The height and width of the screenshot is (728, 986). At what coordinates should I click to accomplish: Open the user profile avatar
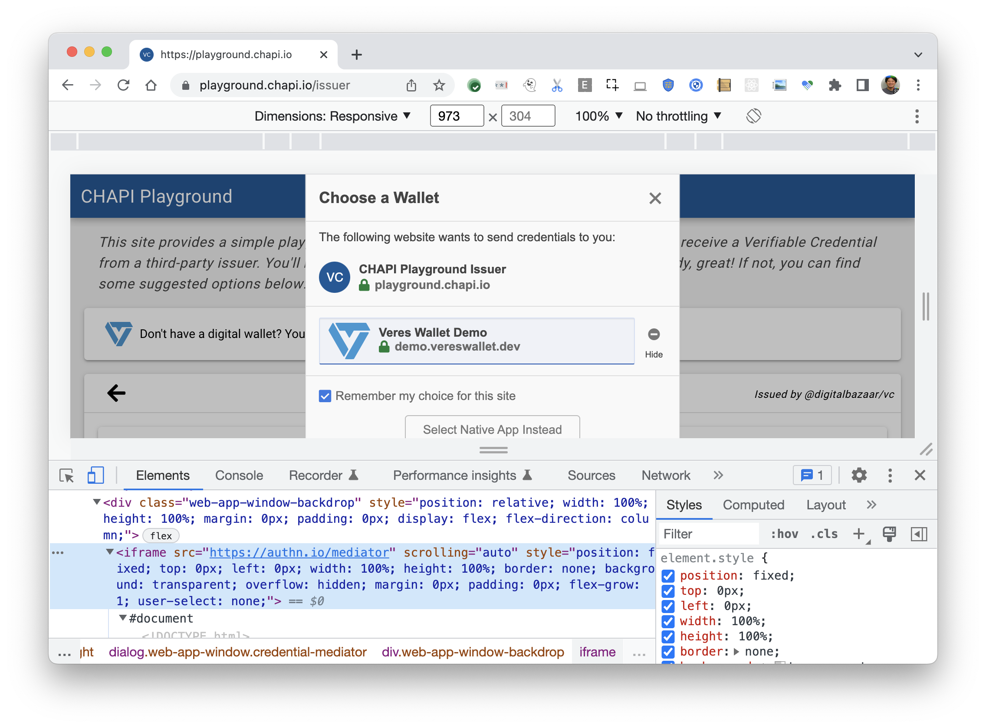tap(891, 85)
